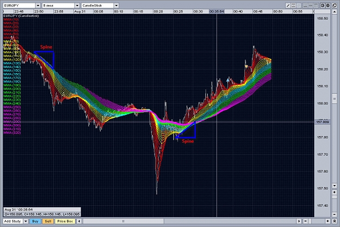Open the 5 secs timeframe dropdown arrow
The width and height of the screenshot is (340, 227).
(x=77, y=5)
